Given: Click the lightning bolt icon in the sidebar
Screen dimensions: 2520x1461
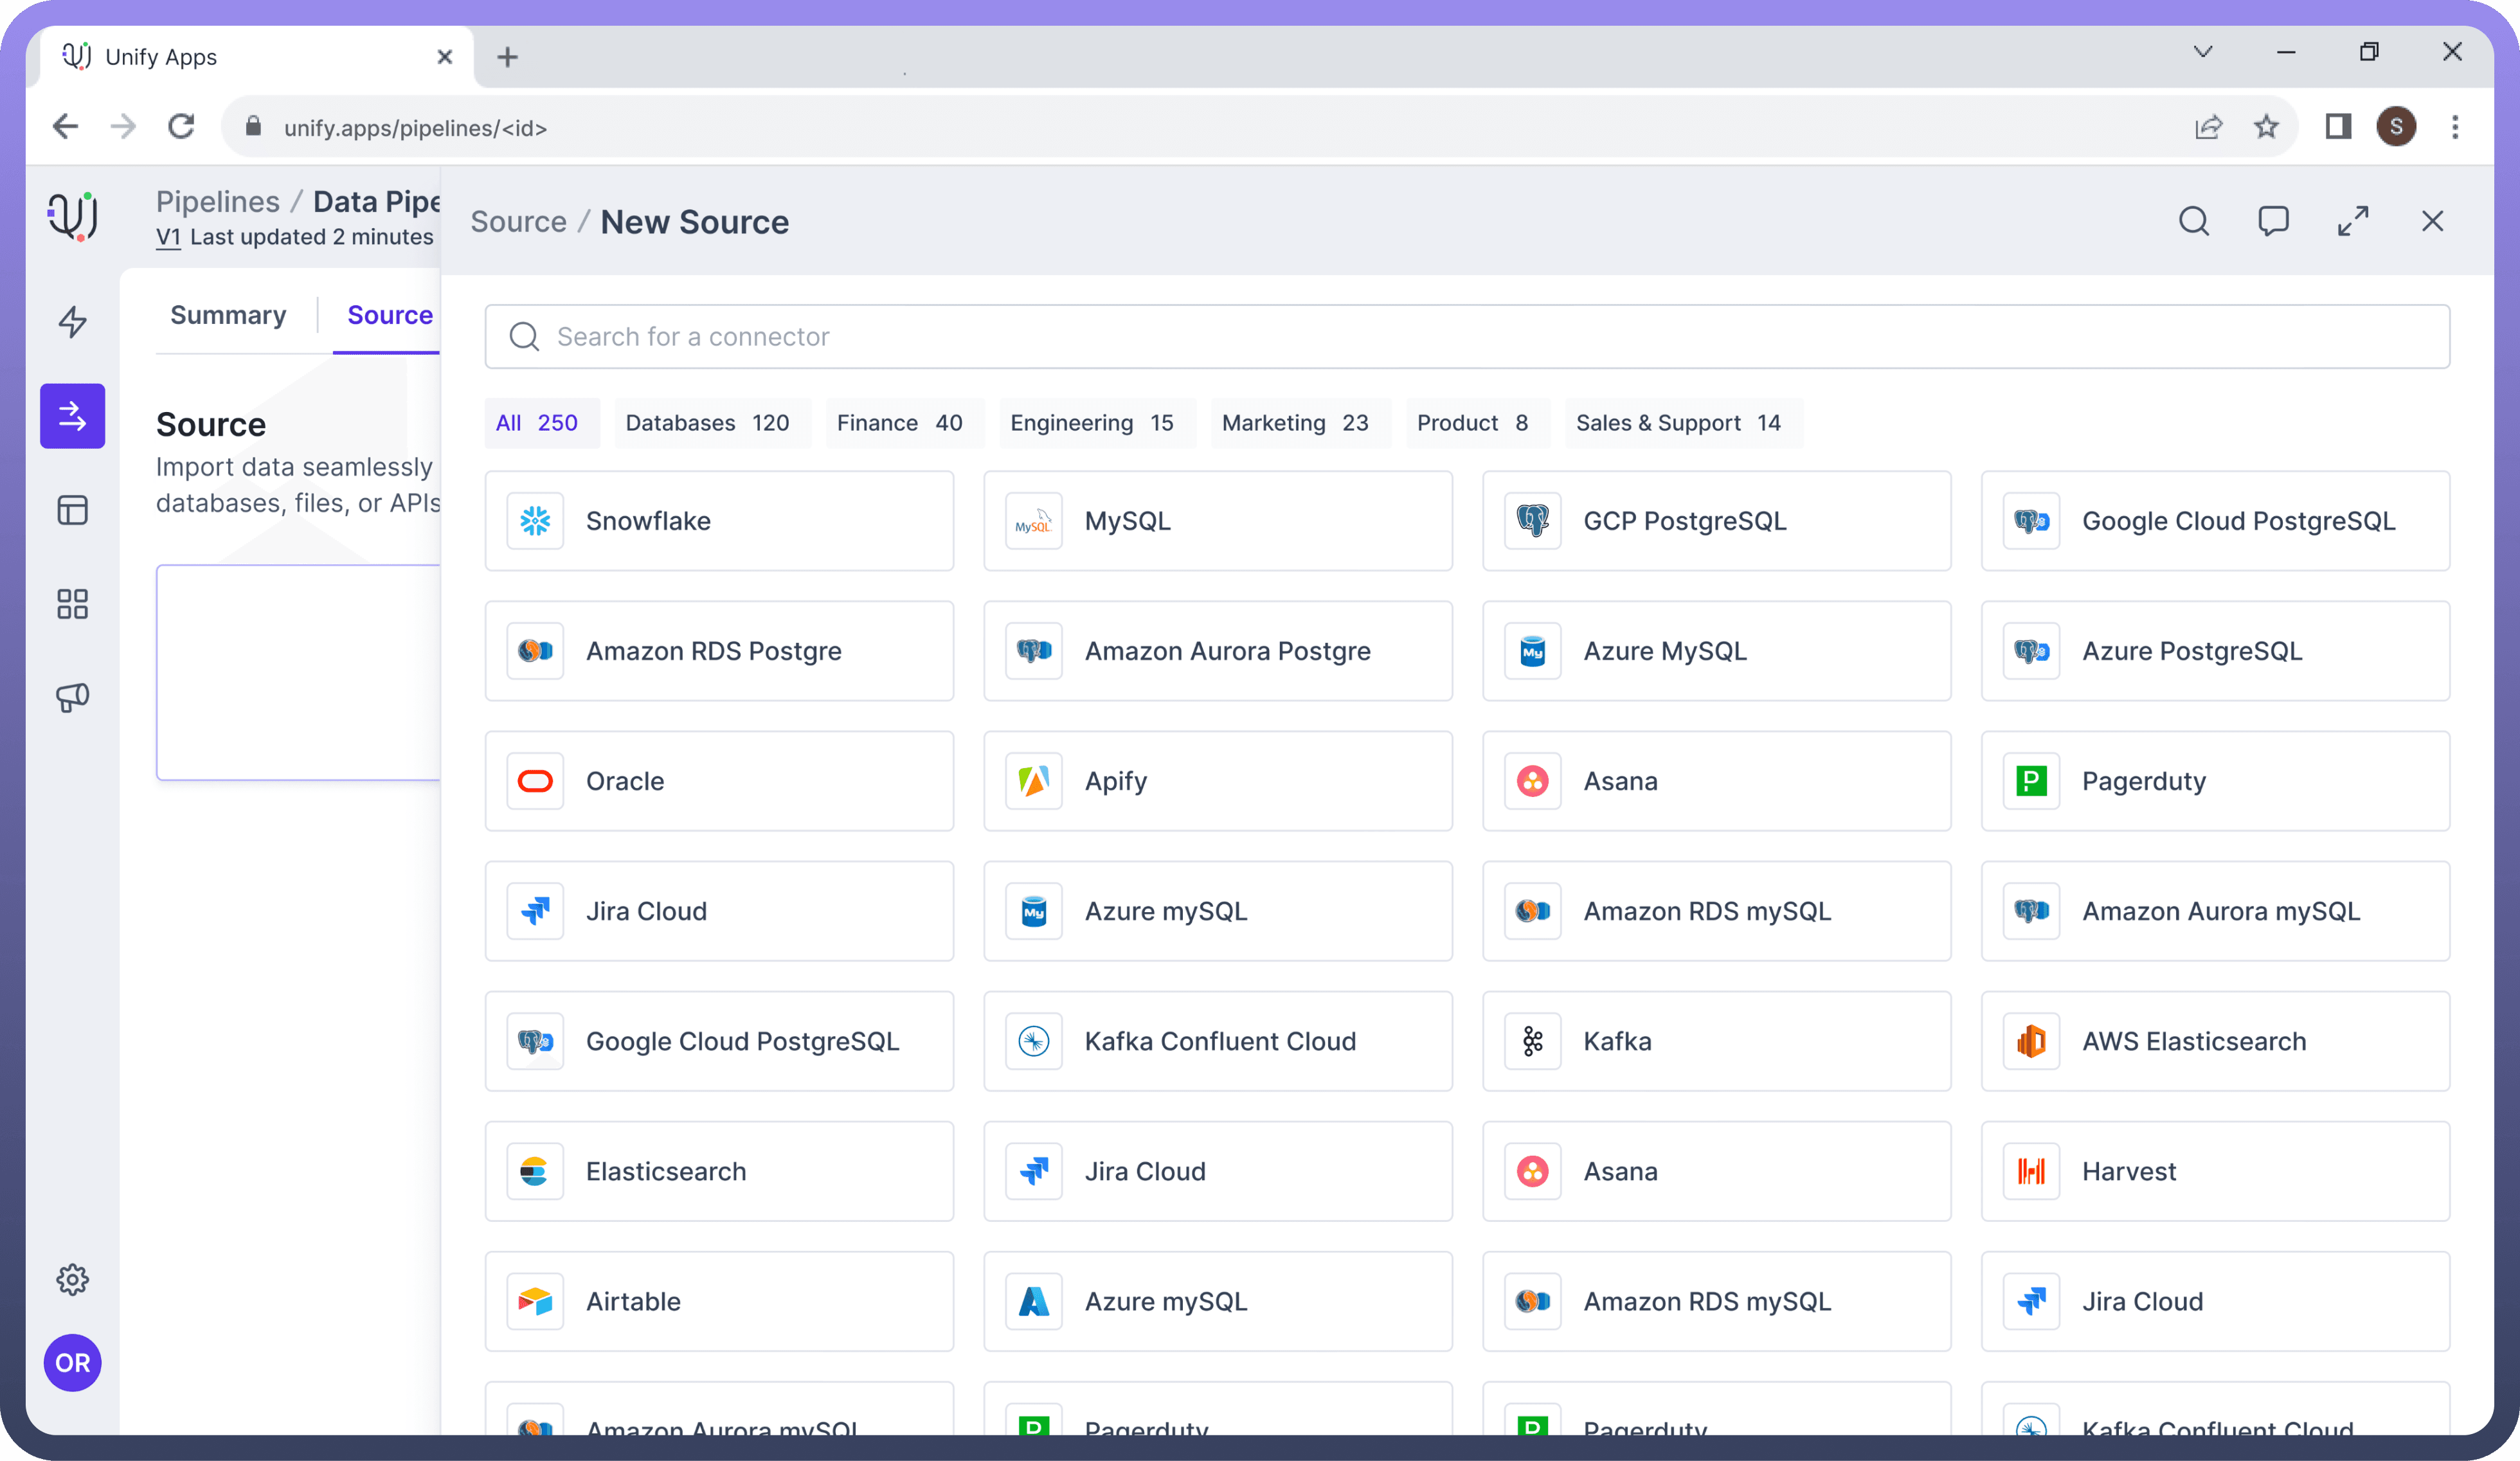Looking at the screenshot, I should click(x=72, y=322).
